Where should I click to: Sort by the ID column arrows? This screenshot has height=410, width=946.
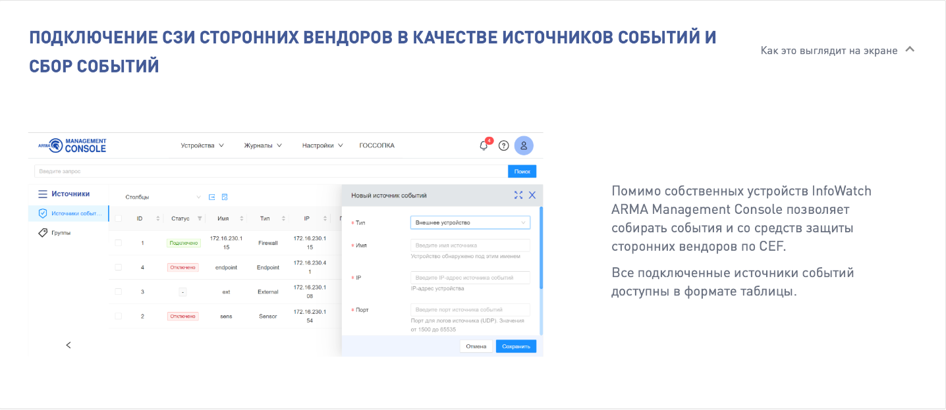click(x=158, y=218)
